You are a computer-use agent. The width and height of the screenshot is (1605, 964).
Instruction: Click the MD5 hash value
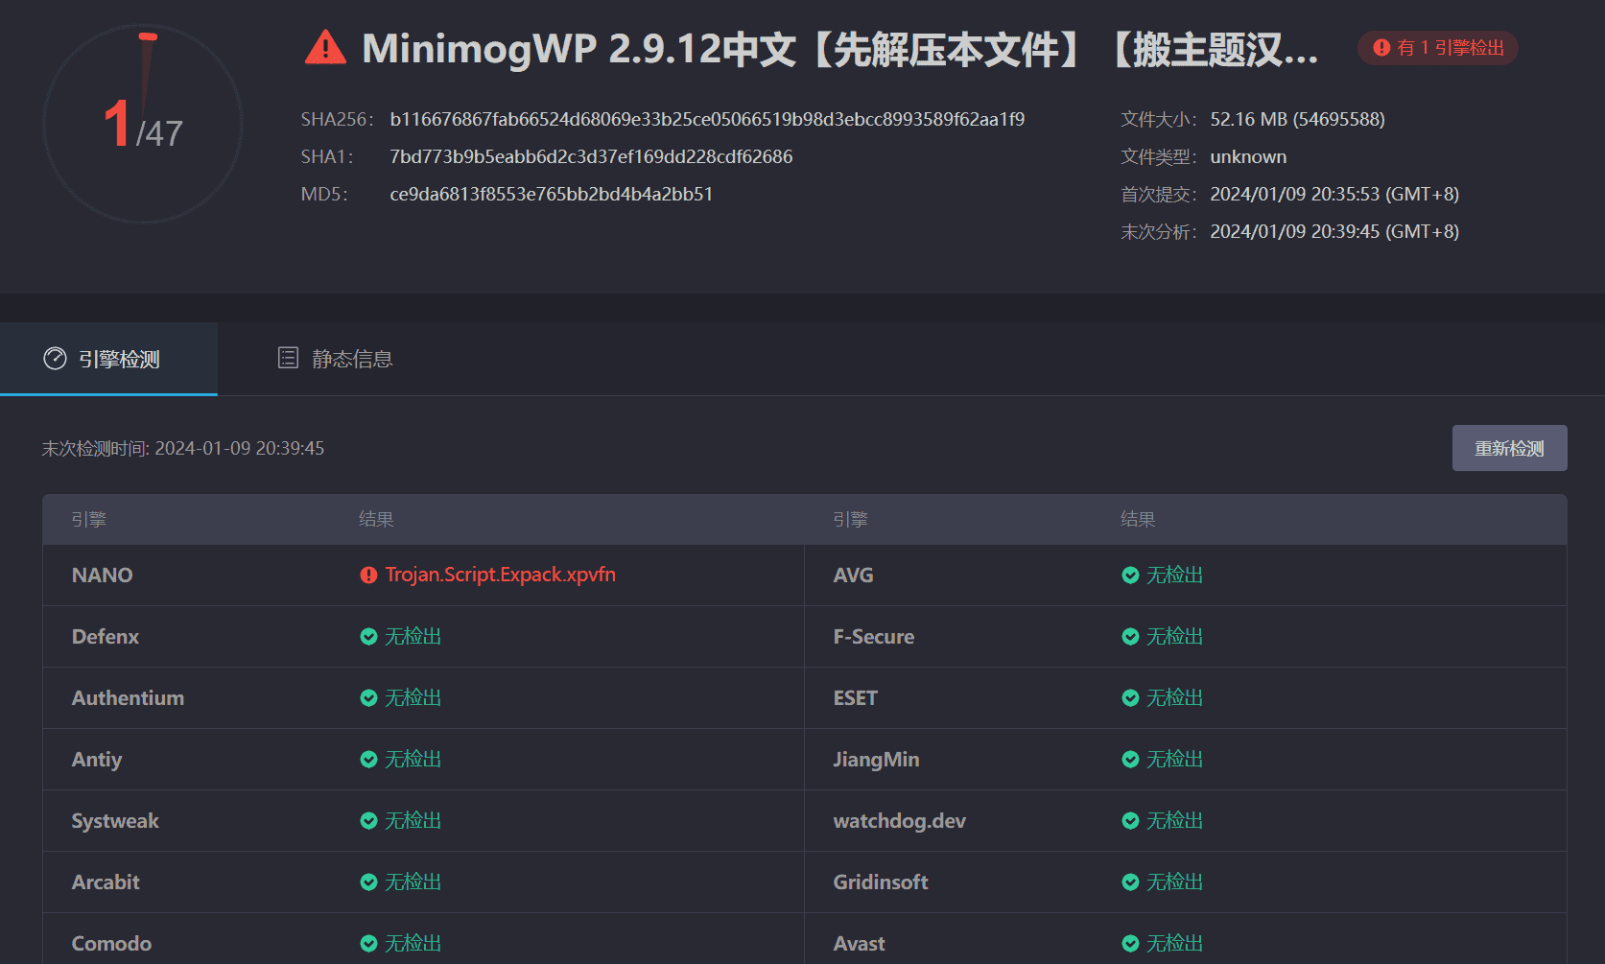[x=551, y=194]
